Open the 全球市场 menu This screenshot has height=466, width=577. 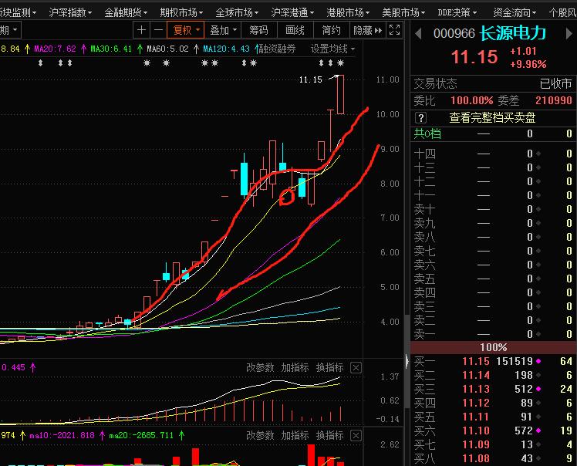(x=237, y=12)
